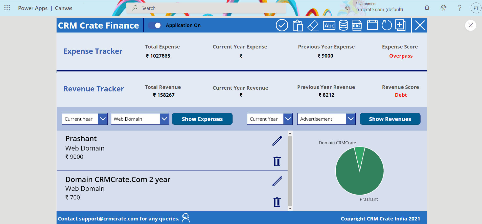Click the Search box in top bar
This screenshot has height=224, width=482.
206,8
